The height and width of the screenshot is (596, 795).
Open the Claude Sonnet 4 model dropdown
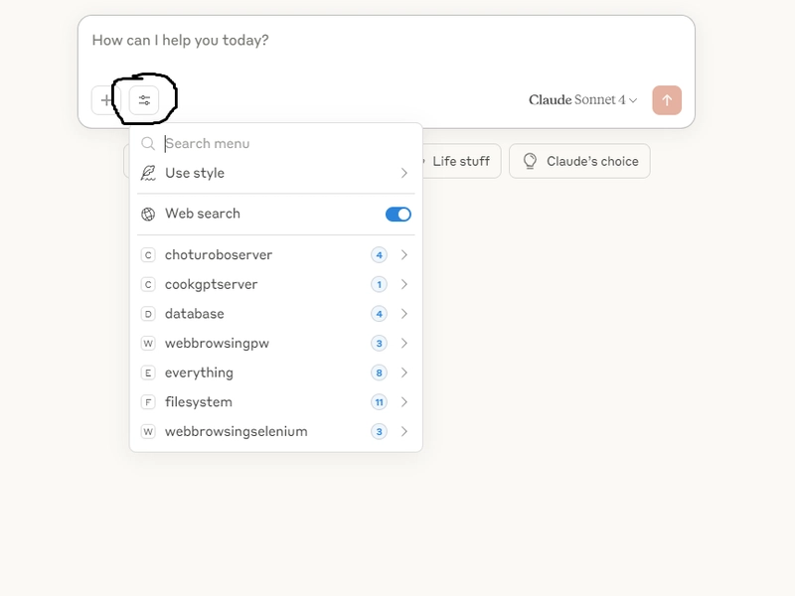pyautogui.click(x=582, y=100)
